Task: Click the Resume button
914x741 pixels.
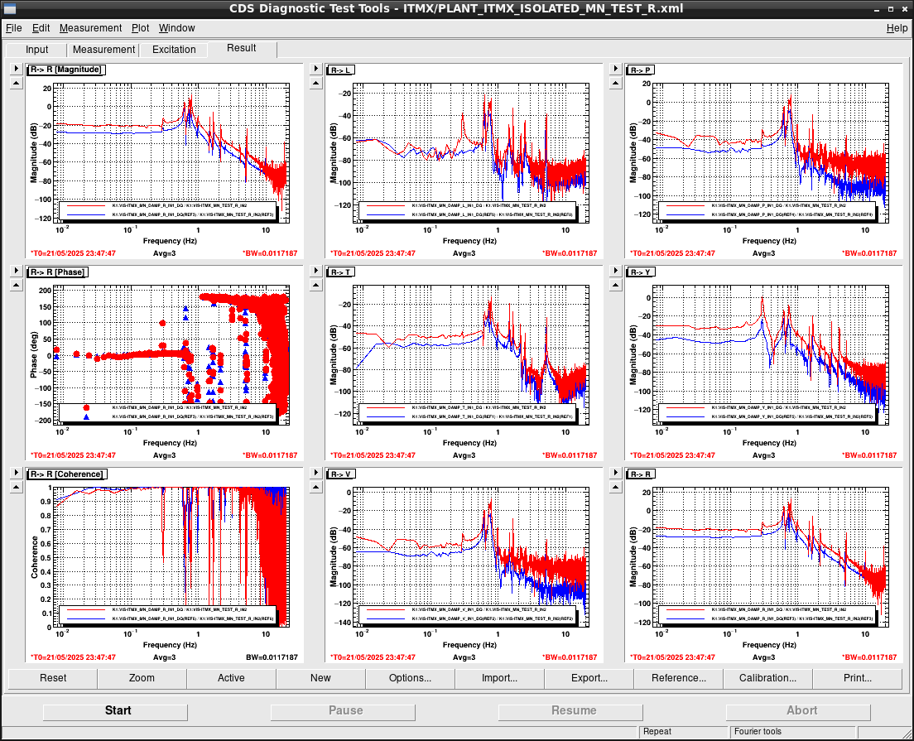Action: click(x=571, y=711)
